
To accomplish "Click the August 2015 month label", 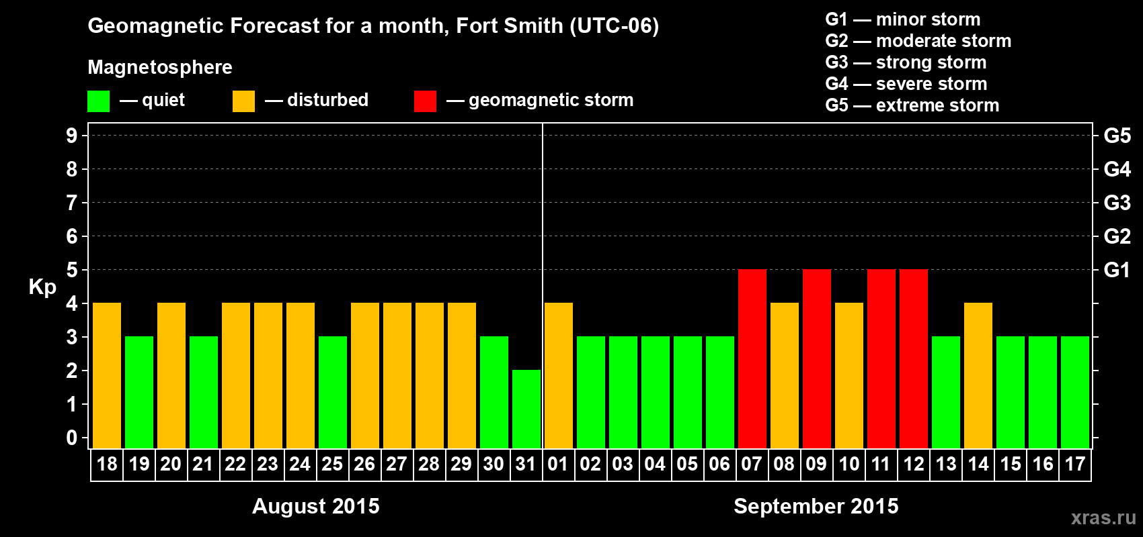I will pos(316,506).
